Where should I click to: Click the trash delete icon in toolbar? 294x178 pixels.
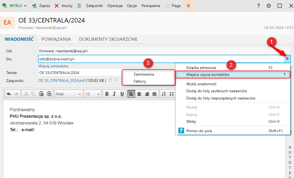pos(79,6)
